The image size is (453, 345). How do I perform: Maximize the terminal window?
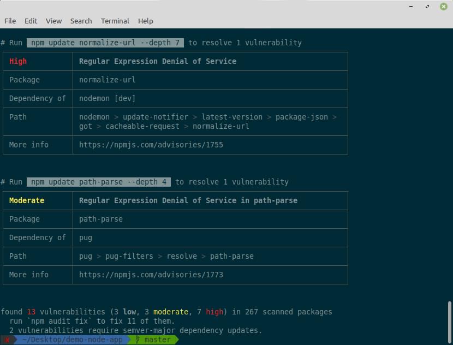click(426, 7)
